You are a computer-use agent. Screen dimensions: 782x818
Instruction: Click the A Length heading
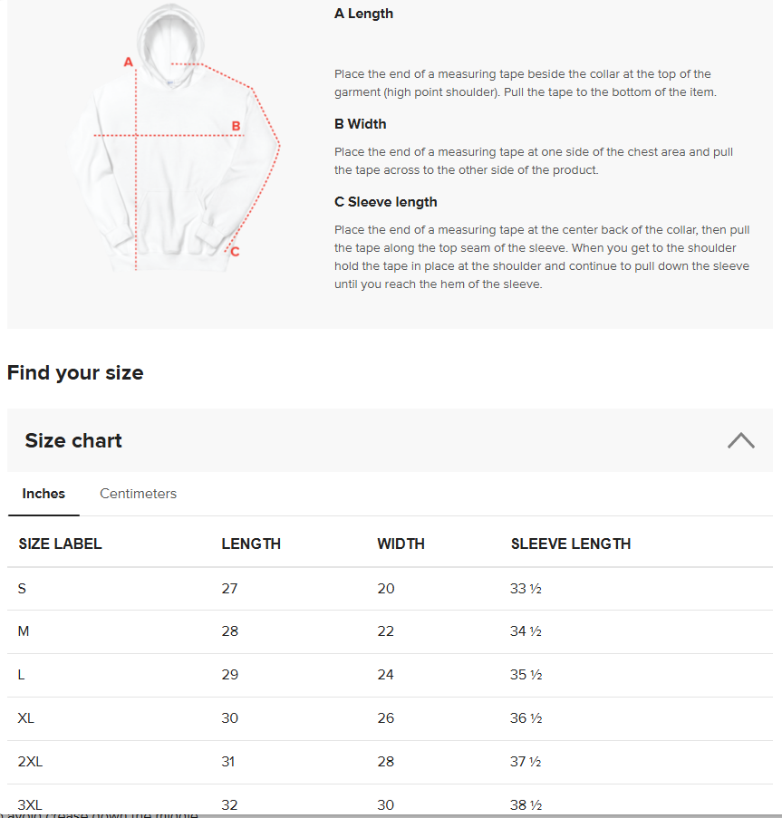point(363,14)
